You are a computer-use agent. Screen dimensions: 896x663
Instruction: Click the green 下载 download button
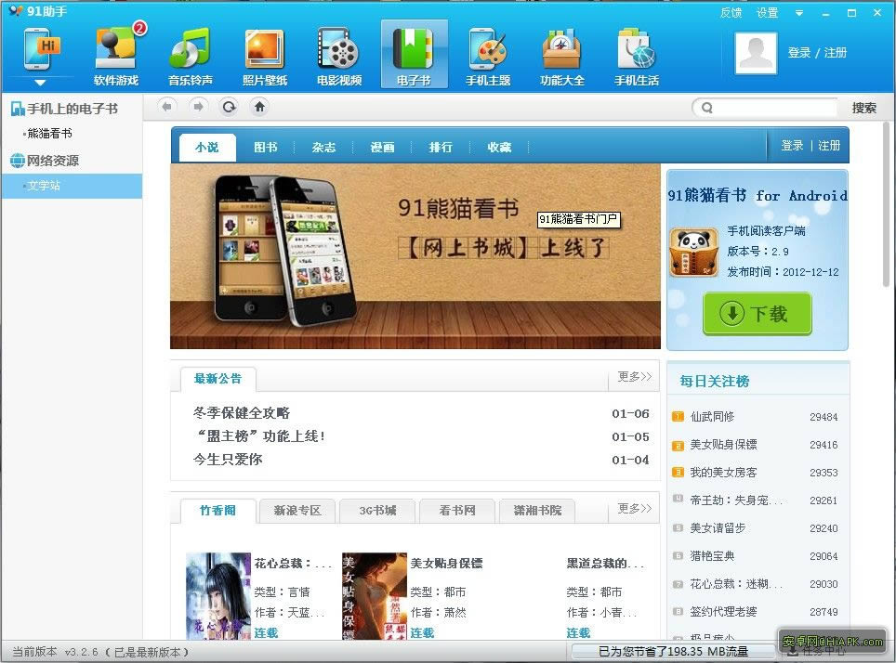click(758, 314)
